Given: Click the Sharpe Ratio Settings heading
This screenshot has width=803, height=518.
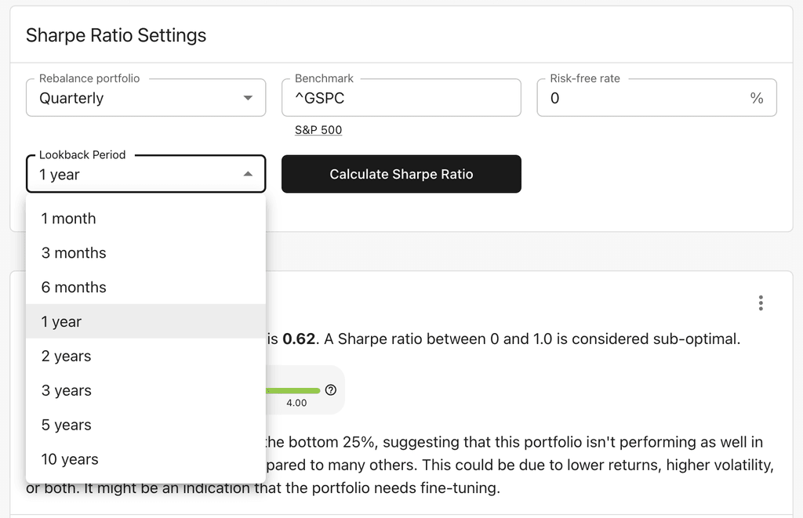Looking at the screenshot, I should click(116, 35).
